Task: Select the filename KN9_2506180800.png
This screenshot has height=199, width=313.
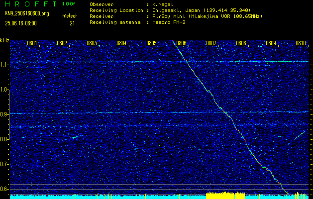Action: click(27, 13)
